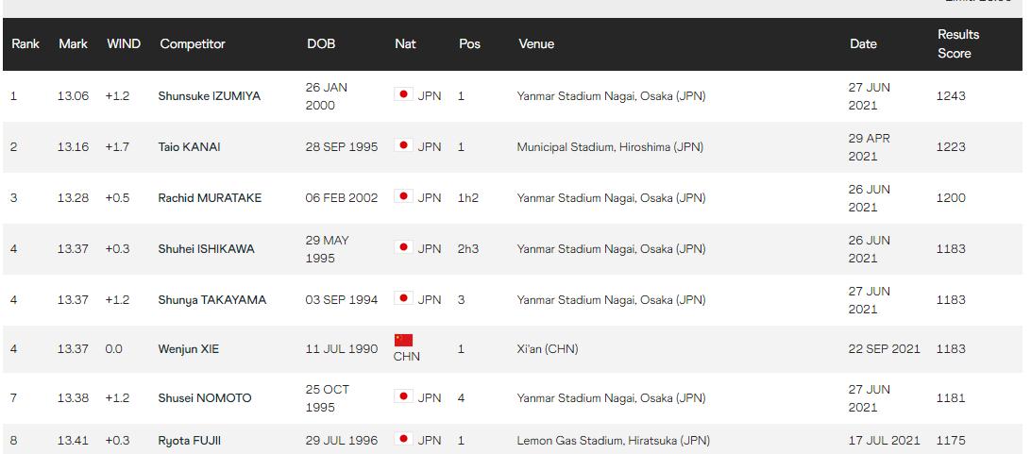Sort by WIND column header
This screenshot has height=454, width=1031.
[x=124, y=44]
